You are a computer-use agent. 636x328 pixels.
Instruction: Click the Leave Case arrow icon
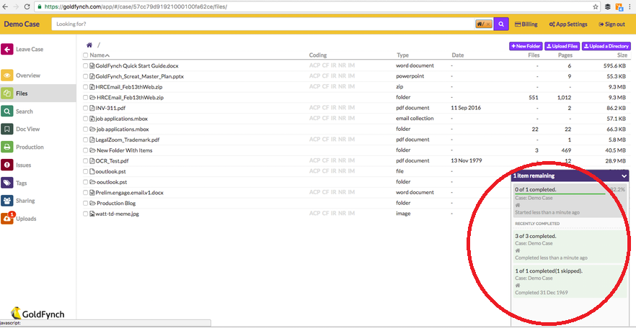click(x=7, y=50)
